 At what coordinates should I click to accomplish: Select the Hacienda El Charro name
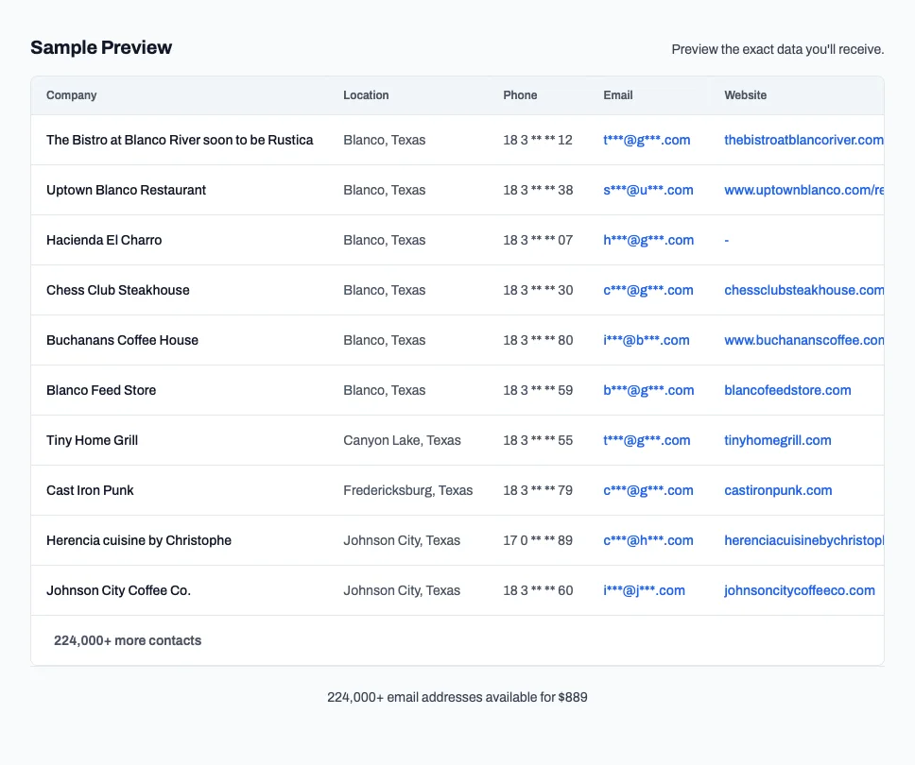(x=104, y=240)
